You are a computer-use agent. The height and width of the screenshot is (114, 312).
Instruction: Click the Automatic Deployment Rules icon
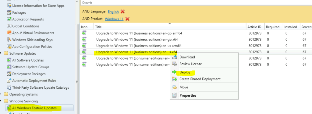[9, 80]
